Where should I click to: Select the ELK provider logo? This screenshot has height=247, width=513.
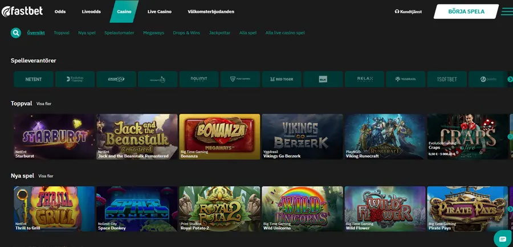(x=323, y=79)
